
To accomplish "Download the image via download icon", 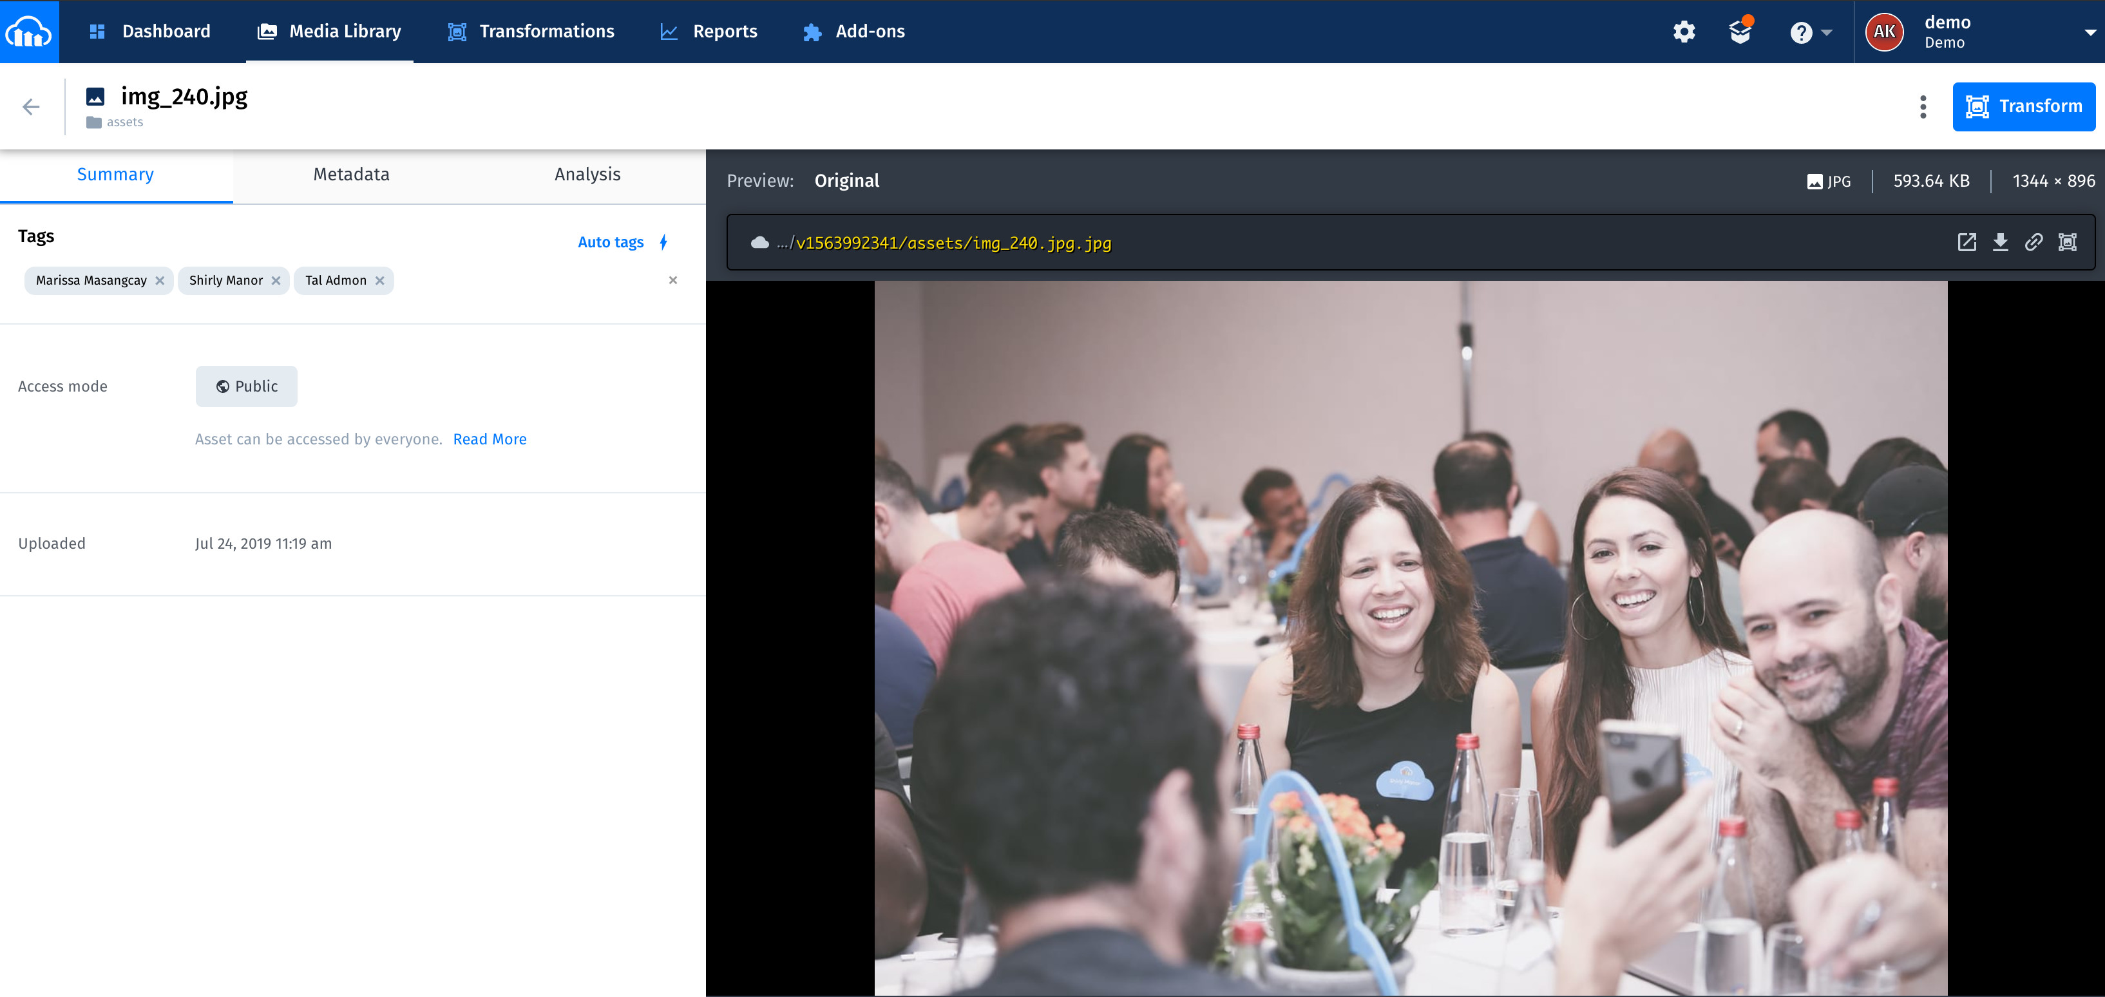I will (x=1999, y=242).
